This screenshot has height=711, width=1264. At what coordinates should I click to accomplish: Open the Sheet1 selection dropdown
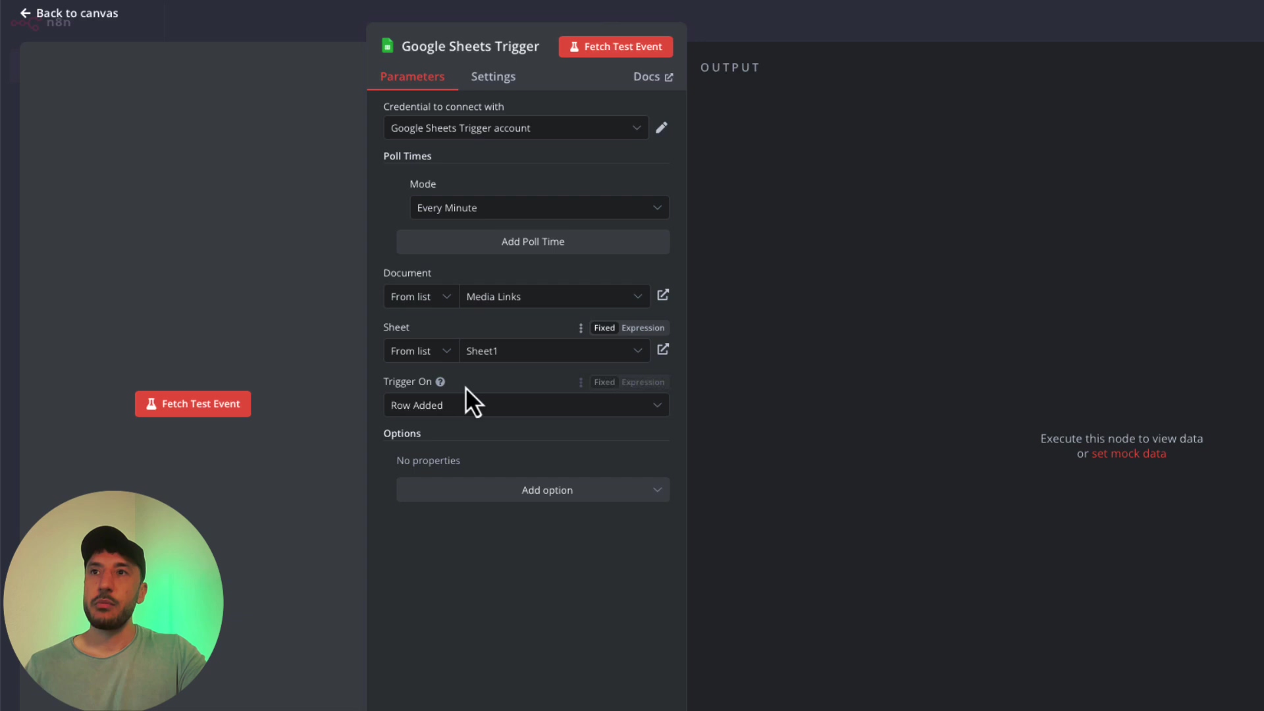tap(555, 351)
